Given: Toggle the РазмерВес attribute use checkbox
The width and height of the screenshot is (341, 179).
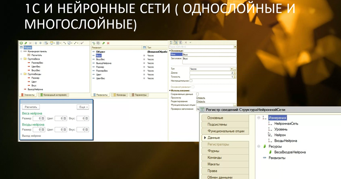Looking at the screenshot, I should click(x=144, y=71).
